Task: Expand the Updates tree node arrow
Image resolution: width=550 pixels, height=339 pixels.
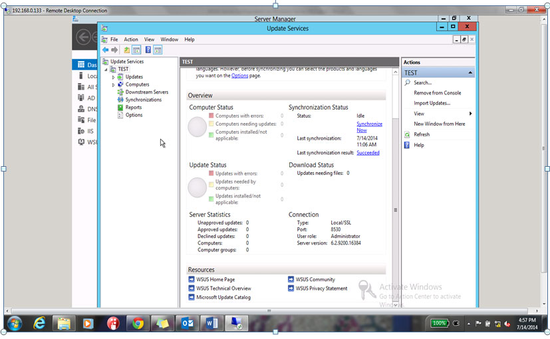Action: tap(113, 77)
